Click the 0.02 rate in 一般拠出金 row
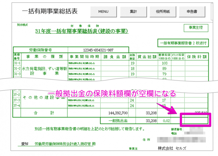This screenshot has height=156, width=218. pyautogui.click(x=166, y=121)
